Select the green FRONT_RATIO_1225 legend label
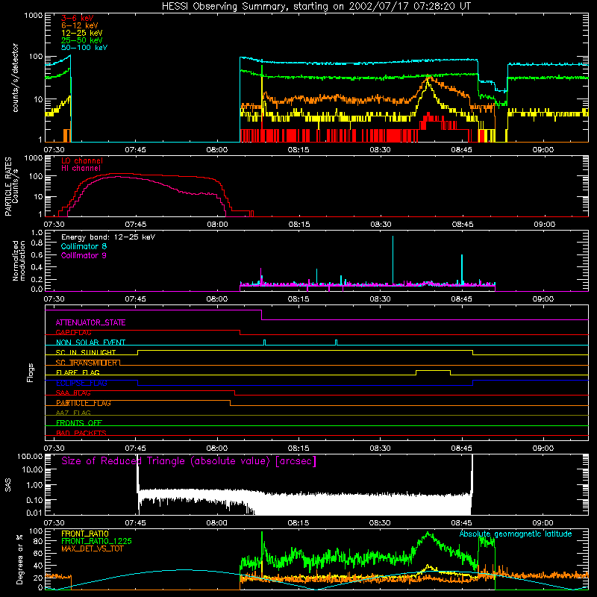The width and height of the screenshot is (597, 597). coord(96,541)
